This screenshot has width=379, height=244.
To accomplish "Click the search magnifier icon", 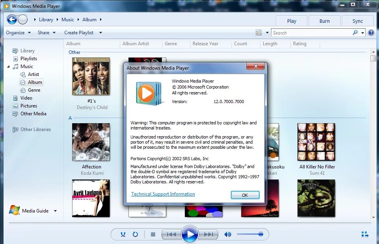I will coord(354,33).
